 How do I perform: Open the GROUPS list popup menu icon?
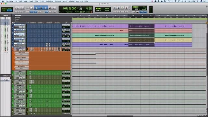pos(10,76)
